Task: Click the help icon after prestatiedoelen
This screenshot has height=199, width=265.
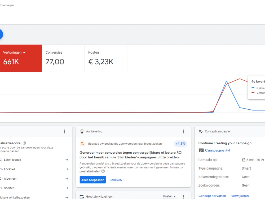Action: click(103, 171)
